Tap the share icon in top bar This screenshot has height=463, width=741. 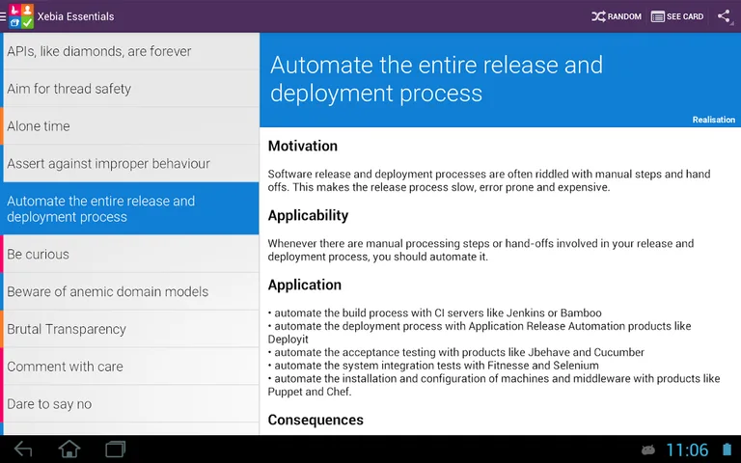pyautogui.click(x=724, y=16)
